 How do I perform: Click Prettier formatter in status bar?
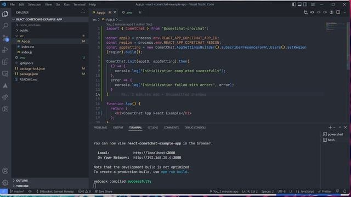(325, 191)
